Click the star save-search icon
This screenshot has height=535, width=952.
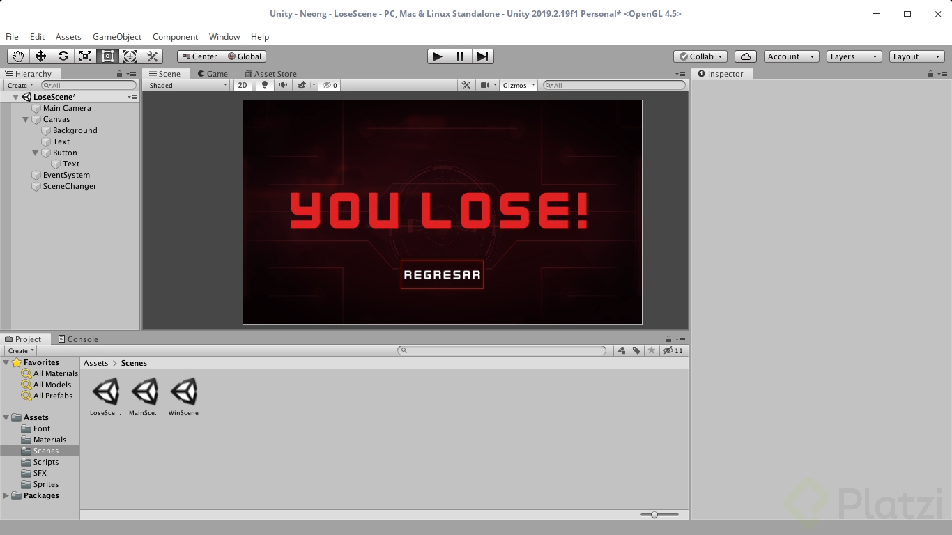652,350
